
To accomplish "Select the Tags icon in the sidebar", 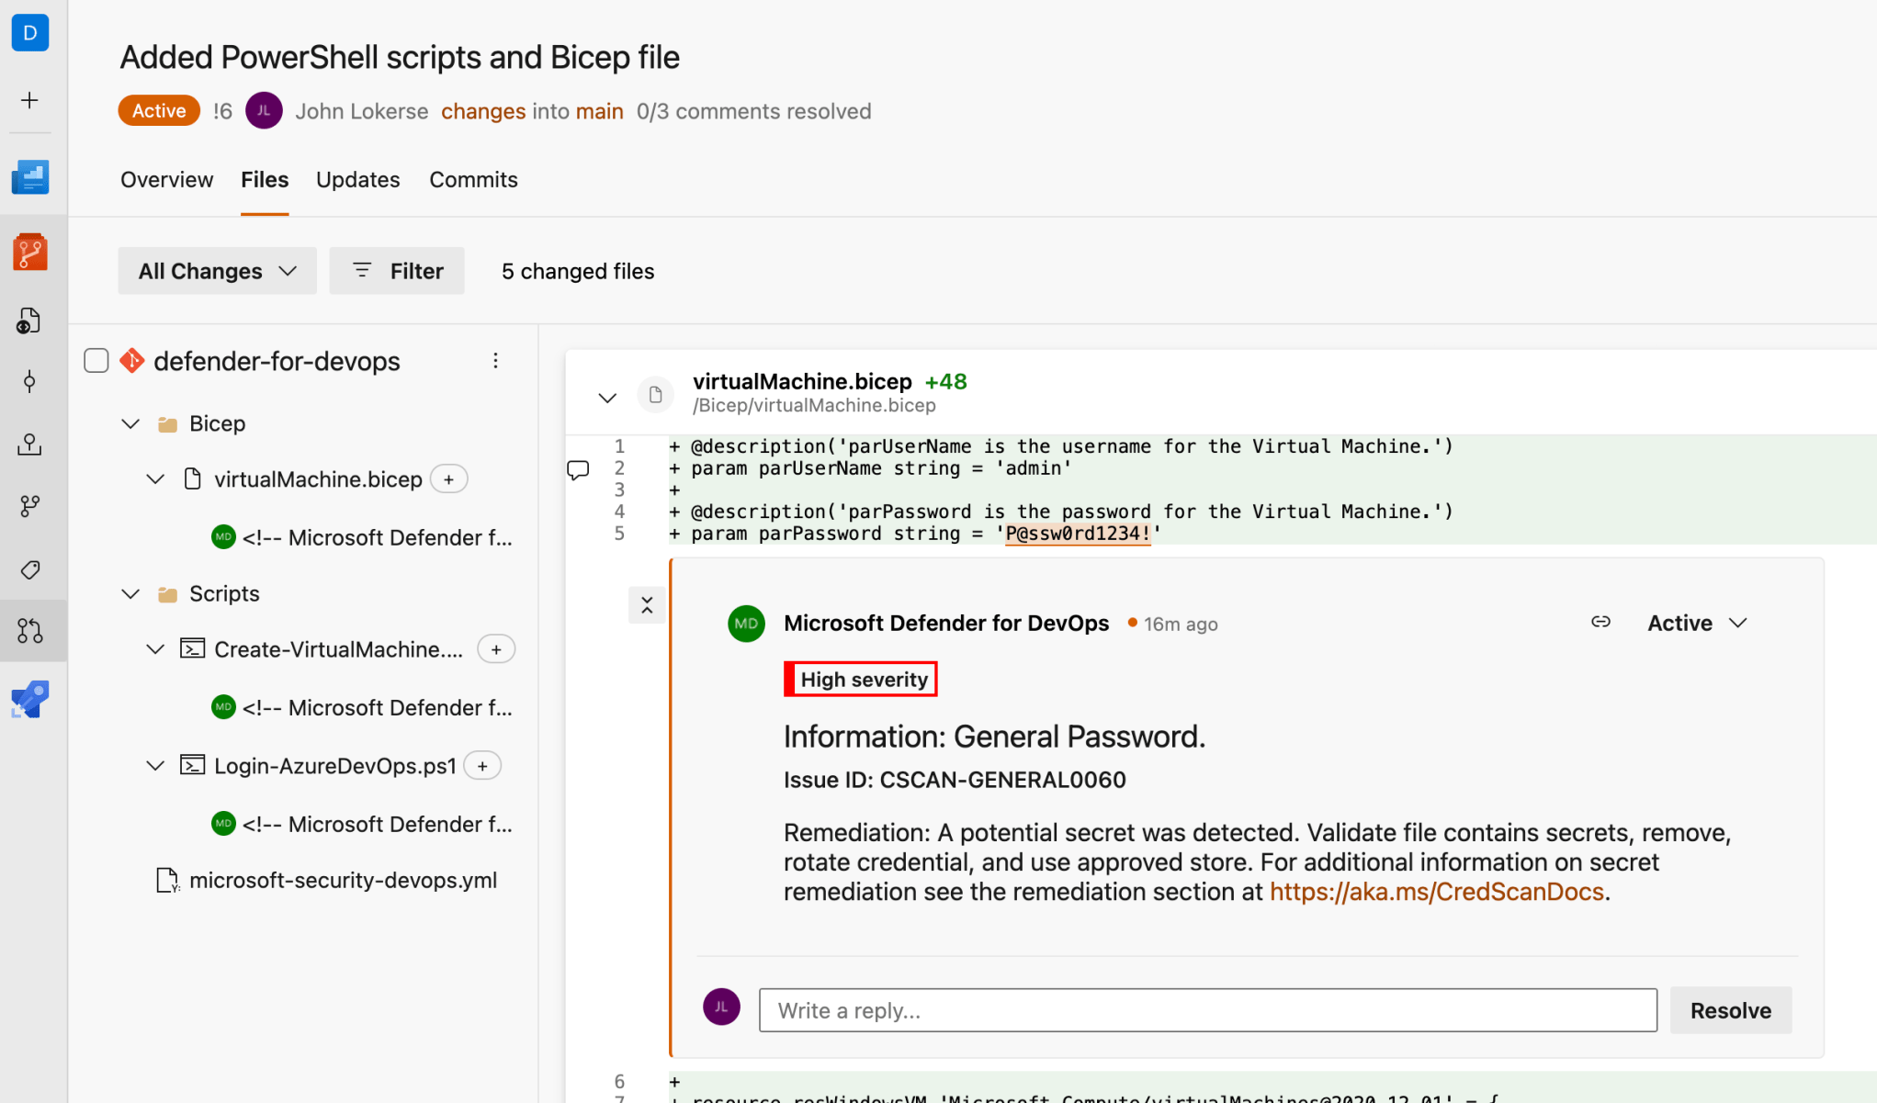I will coord(30,569).
